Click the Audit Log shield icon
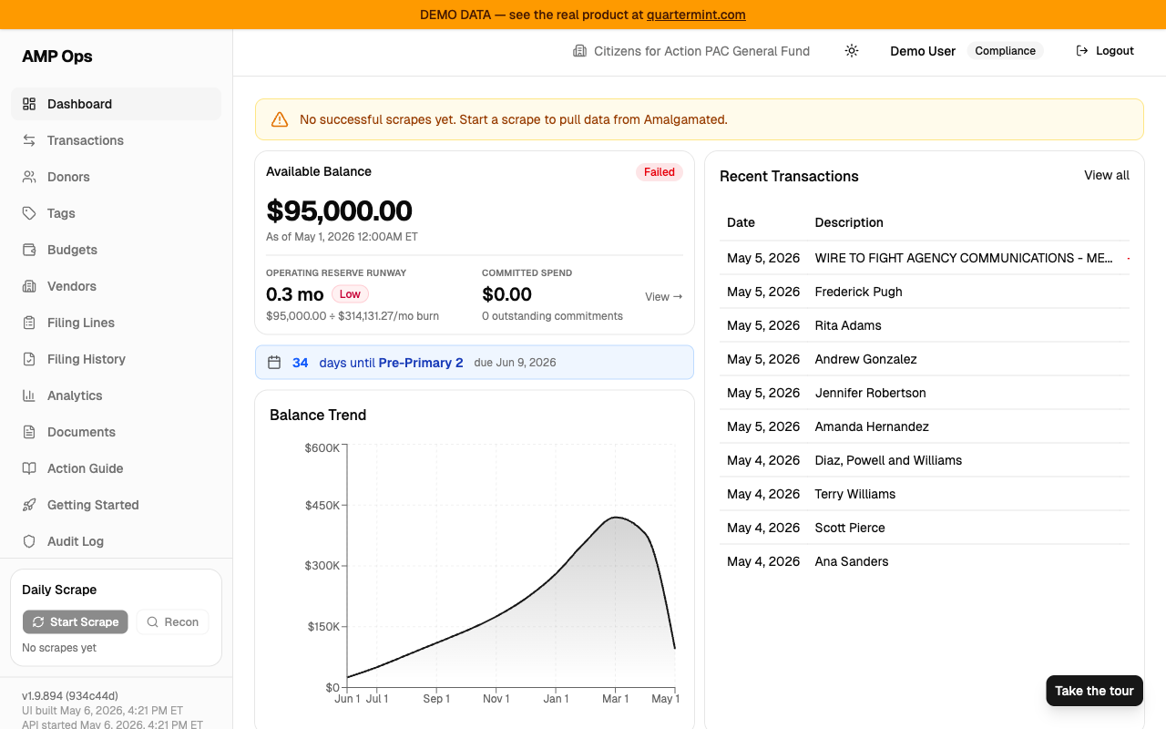 29,541
